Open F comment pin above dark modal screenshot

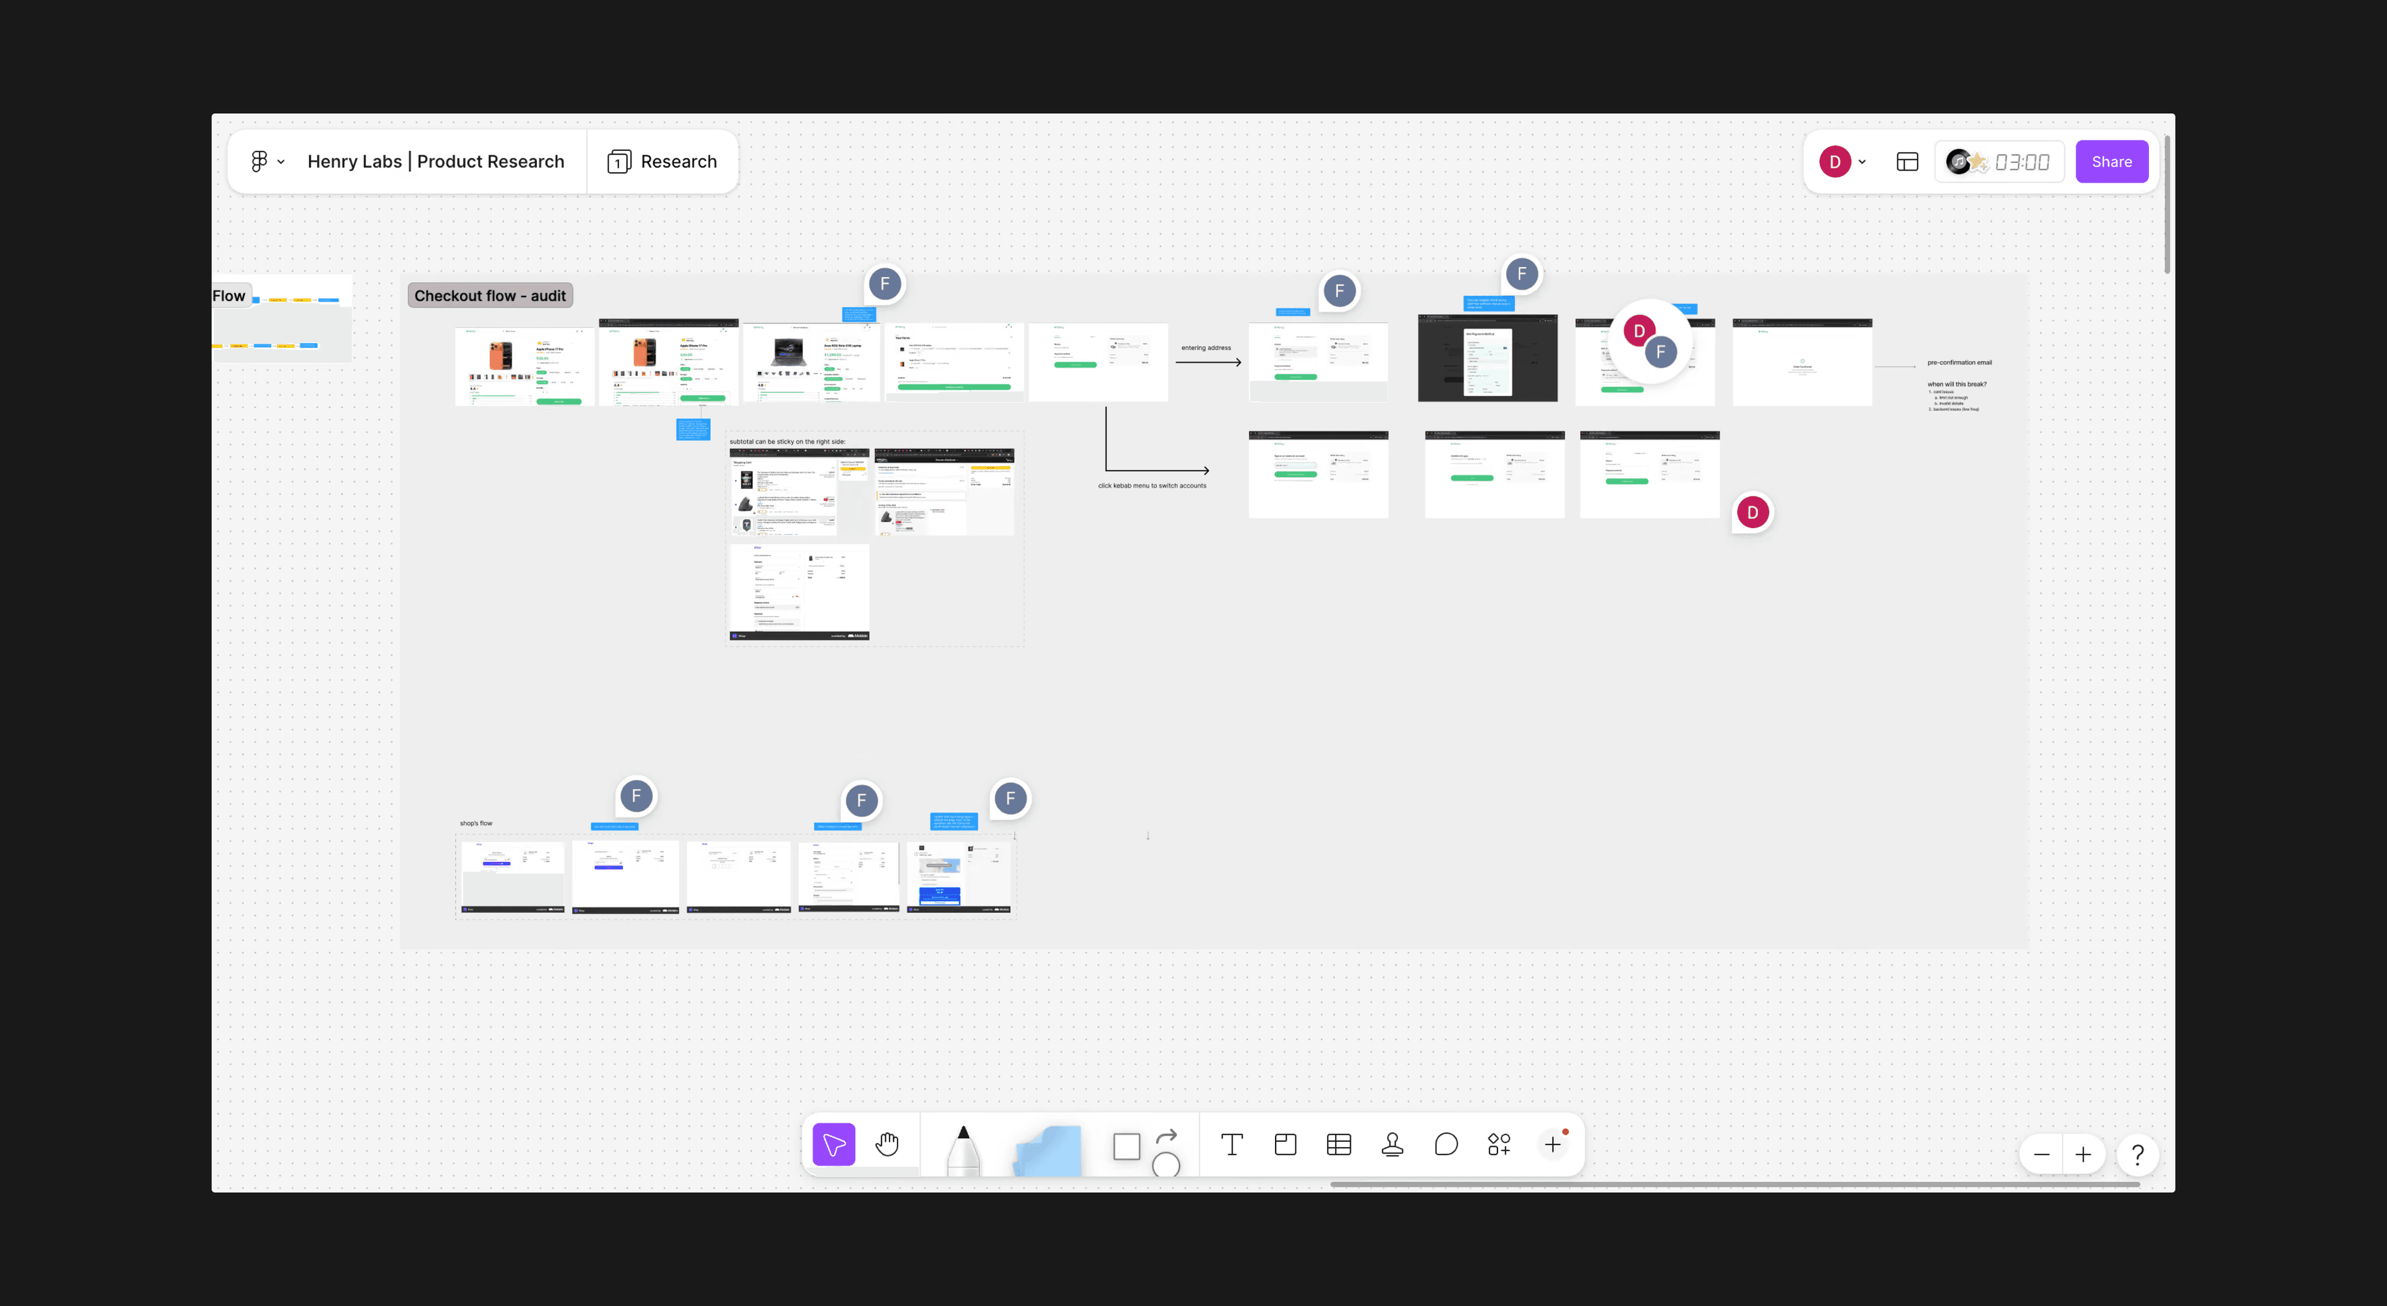1522,274
